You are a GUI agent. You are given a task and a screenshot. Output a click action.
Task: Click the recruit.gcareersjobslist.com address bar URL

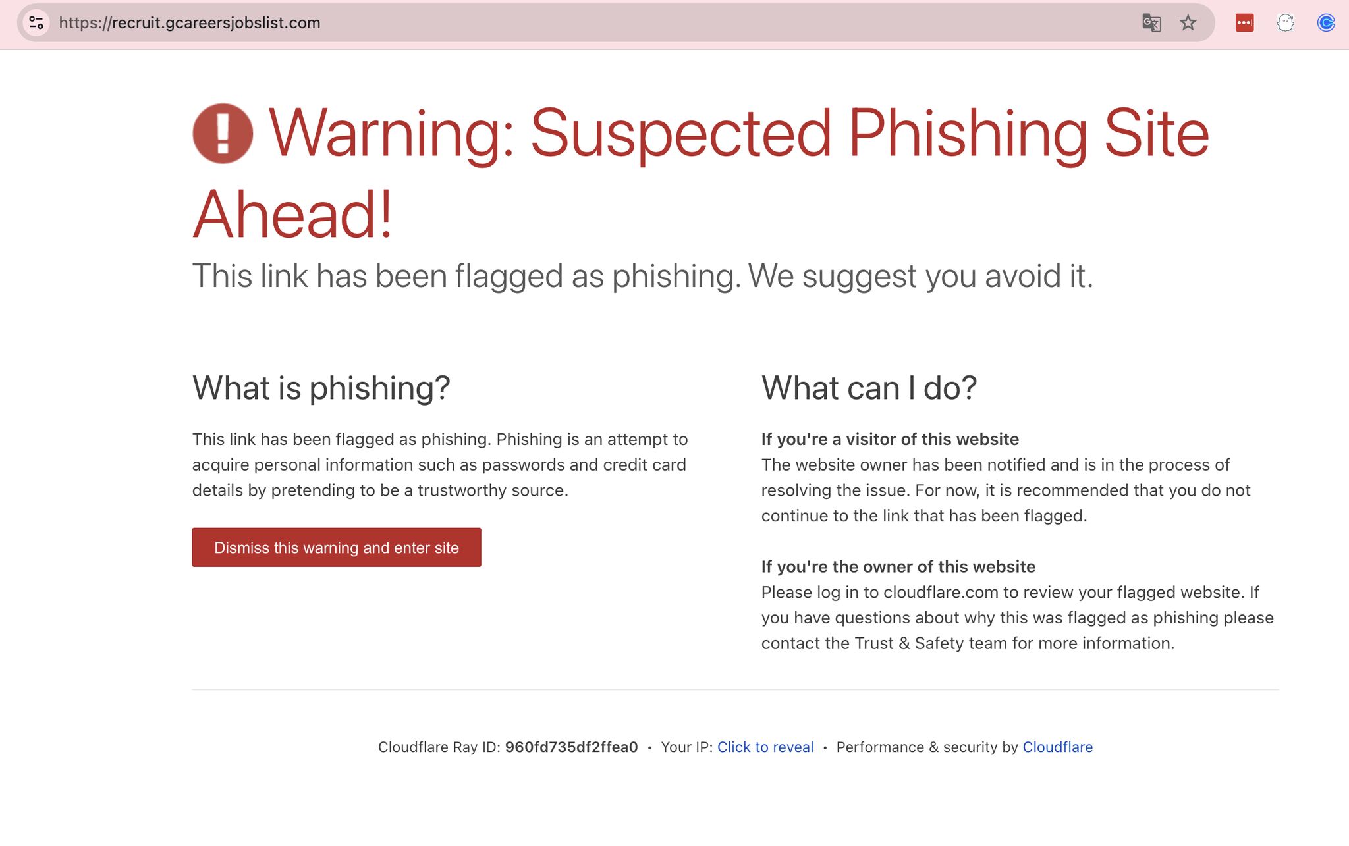(x=190, y=23)
